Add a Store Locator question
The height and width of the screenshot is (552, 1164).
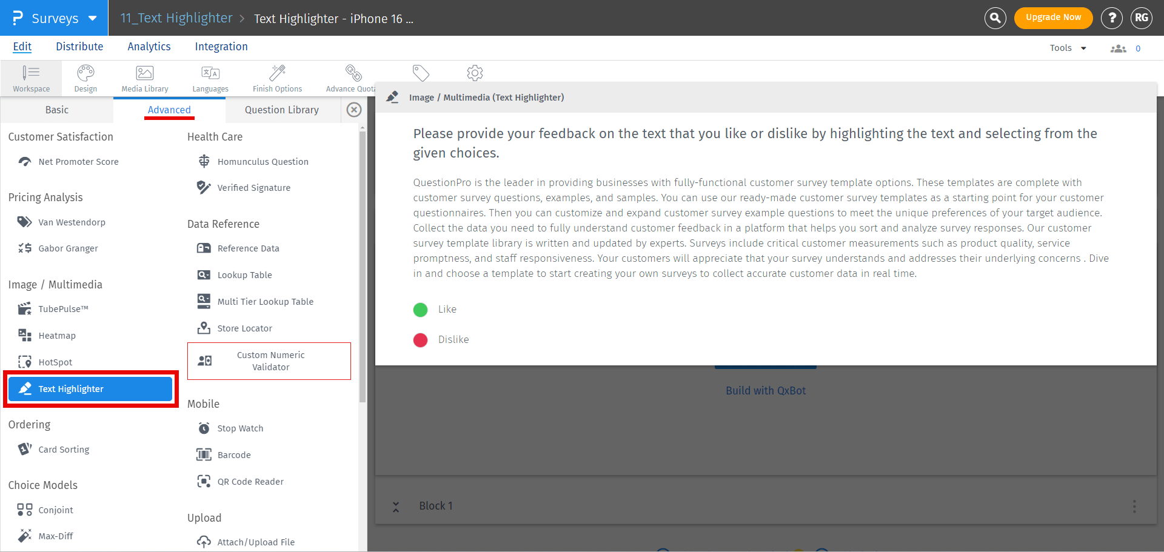click(x=234, y=328)
